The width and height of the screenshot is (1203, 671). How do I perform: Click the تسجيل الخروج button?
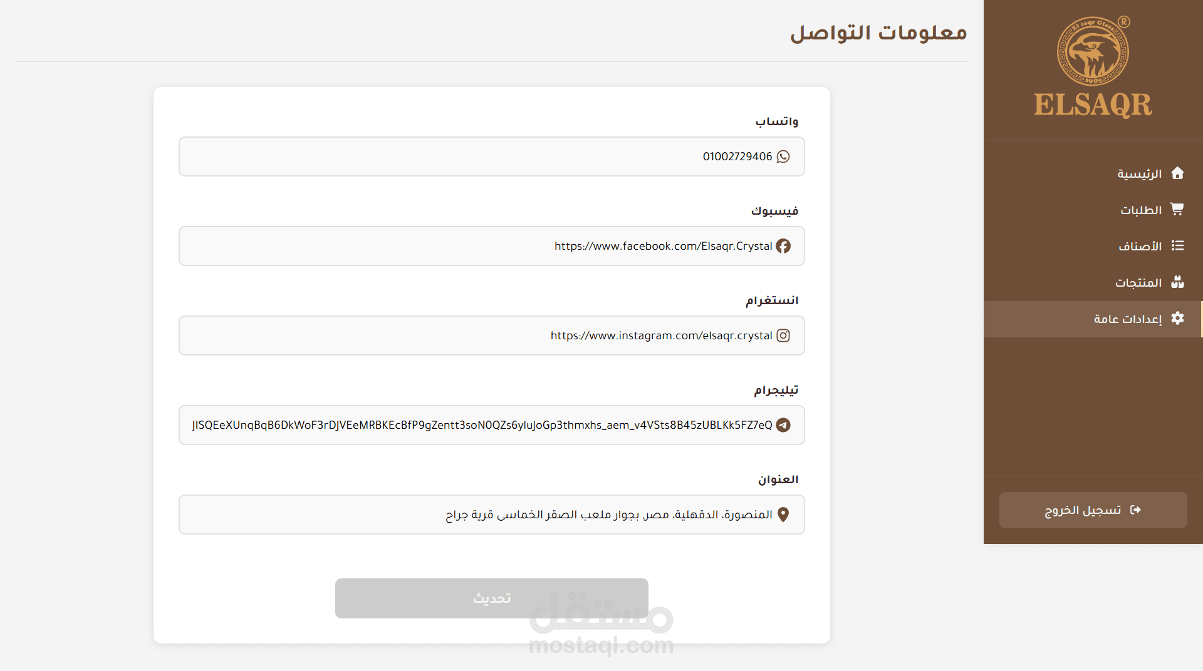click(1093, 510)
